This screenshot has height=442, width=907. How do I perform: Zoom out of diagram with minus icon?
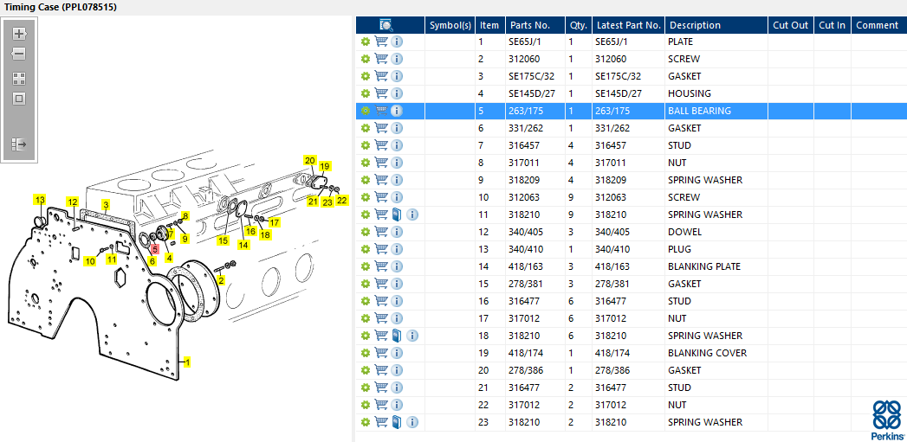click(x=19, y=54)
